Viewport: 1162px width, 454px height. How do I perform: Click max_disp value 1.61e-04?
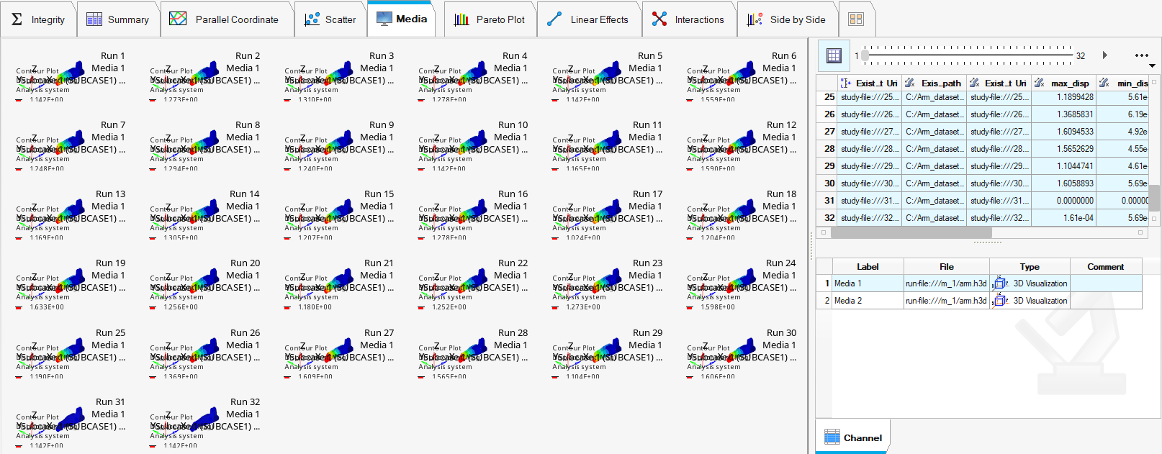tap(1063, 218)
